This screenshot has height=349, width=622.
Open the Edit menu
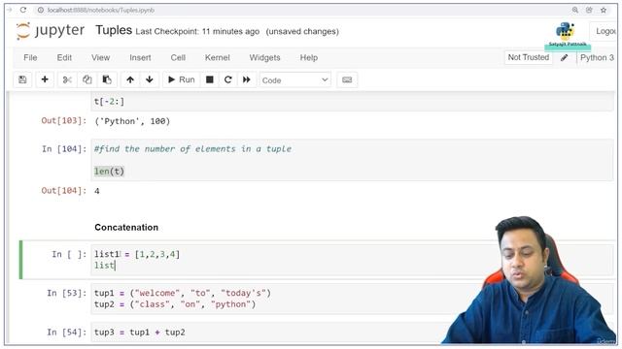tap(64, 57)
